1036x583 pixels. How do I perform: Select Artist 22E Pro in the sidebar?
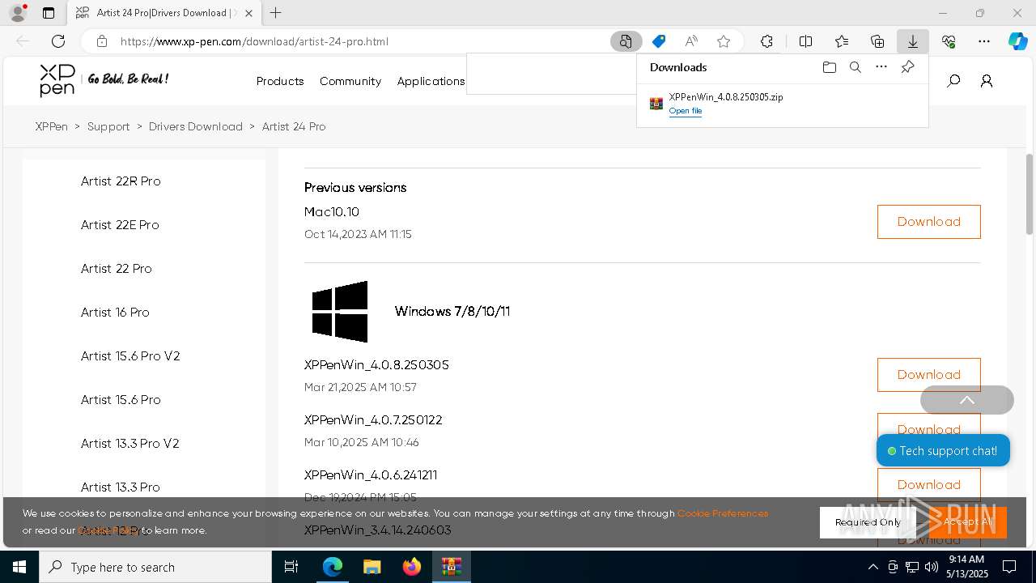coord(120,225)
